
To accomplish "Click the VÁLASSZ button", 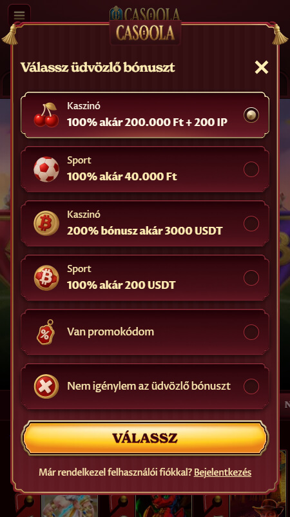I will pos(145,438).
